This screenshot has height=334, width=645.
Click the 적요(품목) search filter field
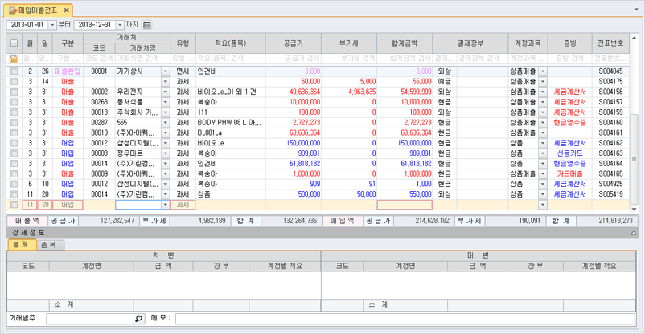(x=231, y=59)
